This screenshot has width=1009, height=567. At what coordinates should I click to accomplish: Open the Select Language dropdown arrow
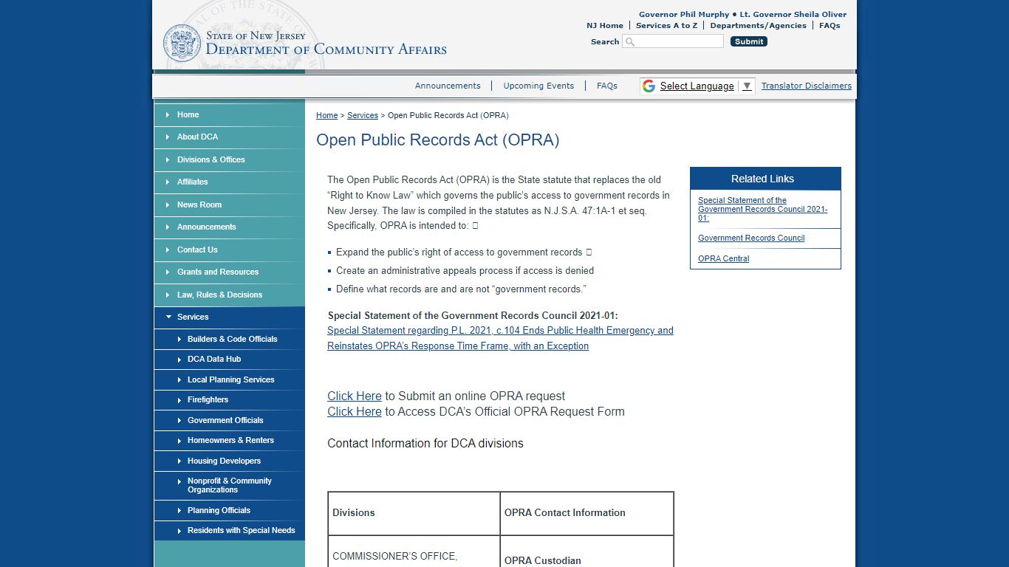pos(747,86)
